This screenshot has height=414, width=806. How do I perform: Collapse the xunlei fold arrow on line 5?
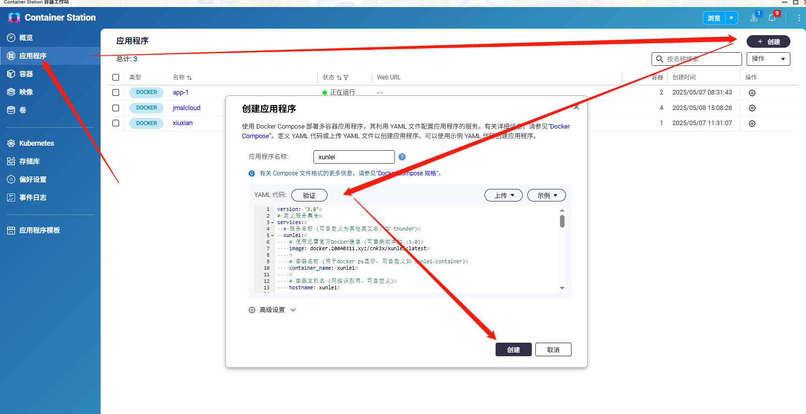(x=273, y=236)
